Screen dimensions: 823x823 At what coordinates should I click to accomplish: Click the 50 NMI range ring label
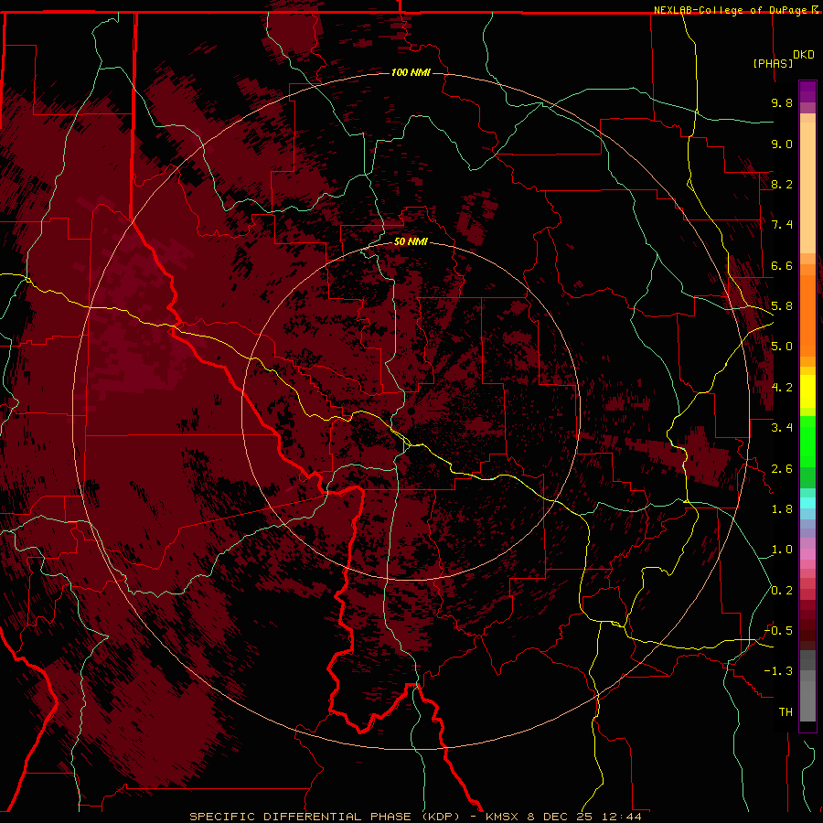tap(411, 241)
